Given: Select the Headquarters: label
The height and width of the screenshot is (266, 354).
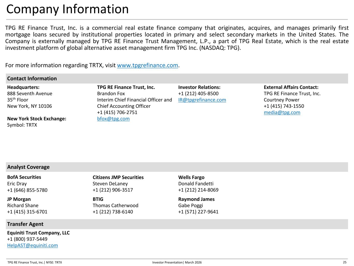Looking at the screenshot, I should pyautogui.click(x=23, y=87).
